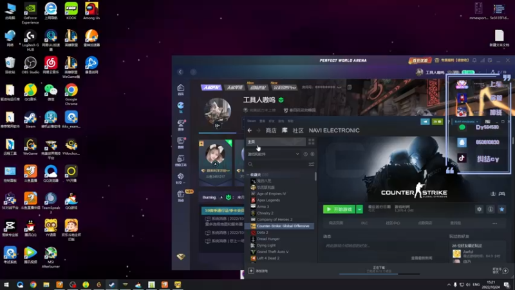This screenshot has width=515, height=290.
Task: Click the Windows Start button
Action: coord(6,285)
